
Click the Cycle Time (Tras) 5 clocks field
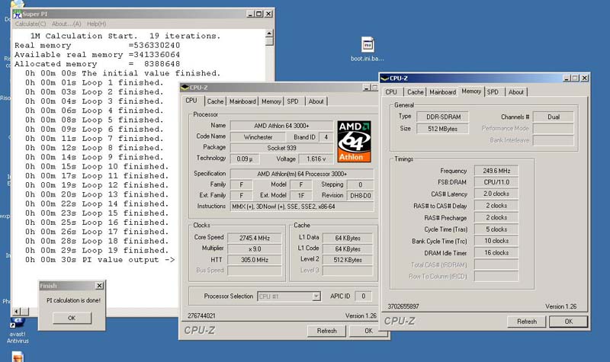click(496, 229)
